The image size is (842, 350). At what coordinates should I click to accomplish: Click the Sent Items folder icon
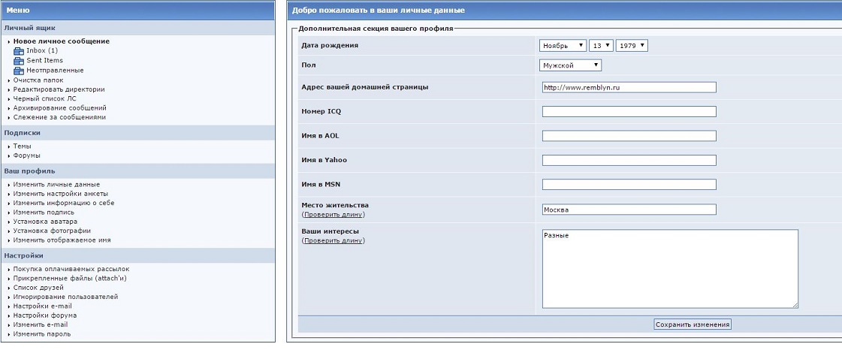pos(19,61)
